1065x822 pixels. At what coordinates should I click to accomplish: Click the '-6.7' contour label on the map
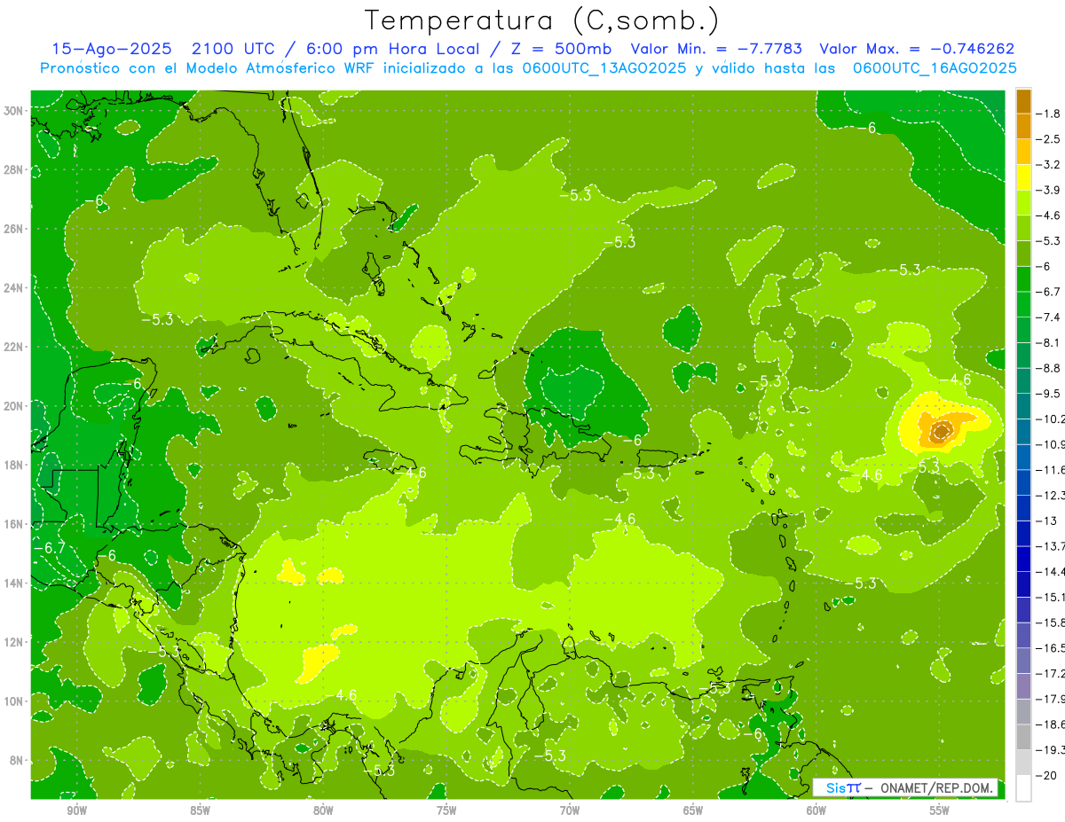49,549
